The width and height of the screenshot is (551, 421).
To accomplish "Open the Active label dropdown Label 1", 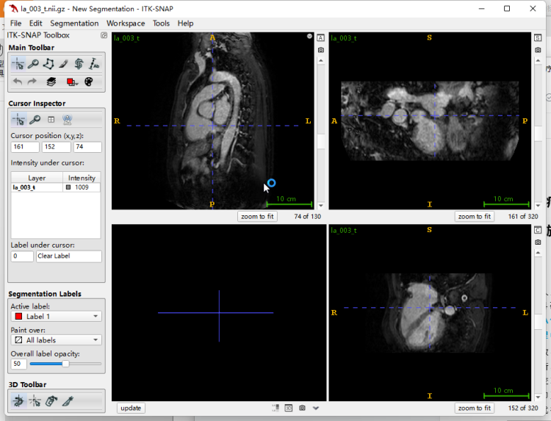I will (x=57, y=316).
